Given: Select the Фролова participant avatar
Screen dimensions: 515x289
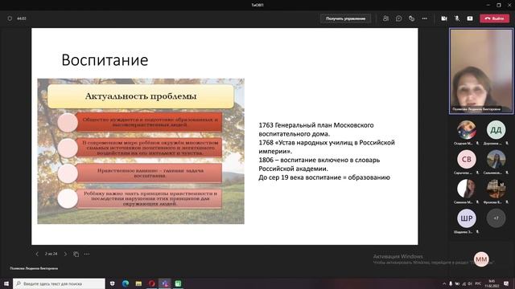Looking at the screenshot, I should point(496,189).
